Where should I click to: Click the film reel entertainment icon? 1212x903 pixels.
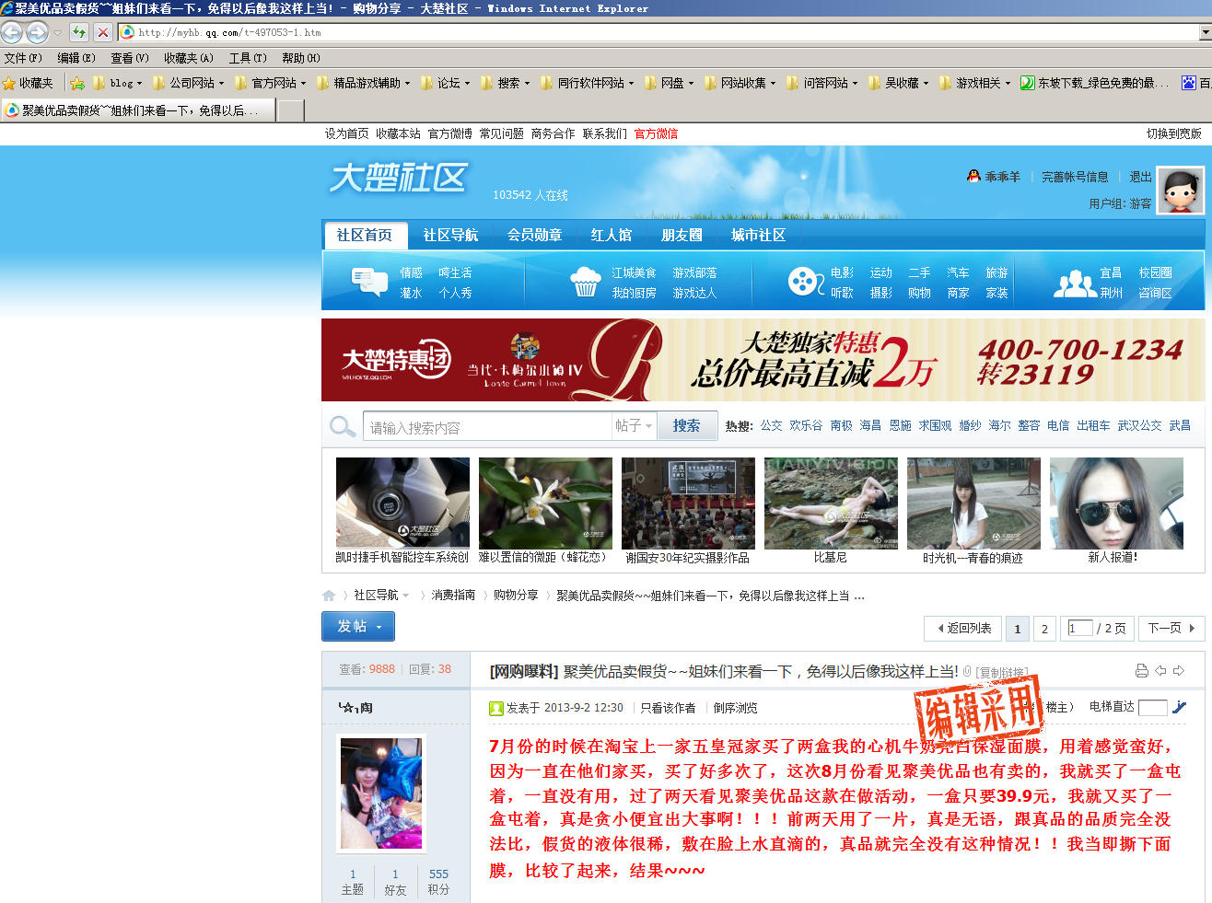pos(806,281)
